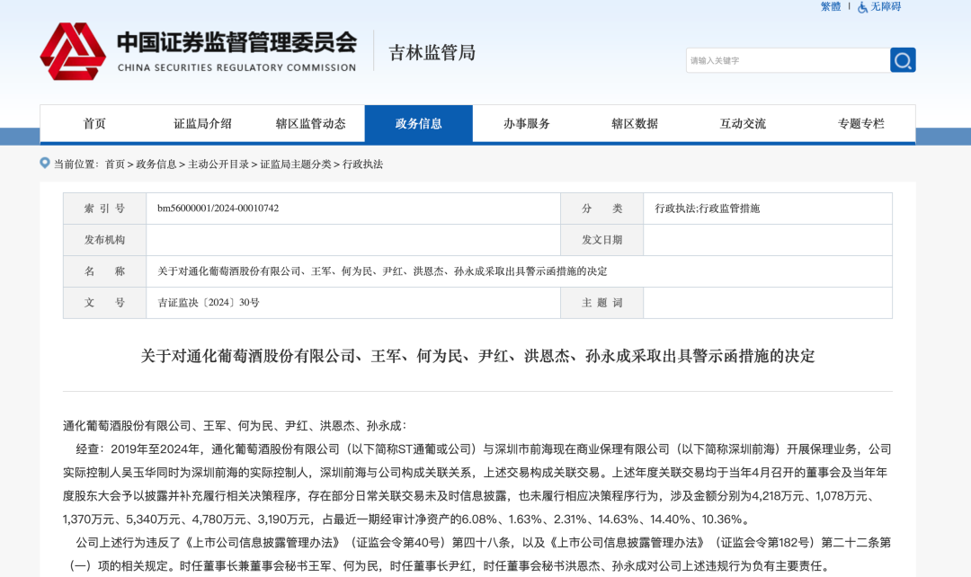Image resolution: width=971 pixels, height=577 pixels.
Task: Click the large article headline above the divider
Action: (477, 356)
